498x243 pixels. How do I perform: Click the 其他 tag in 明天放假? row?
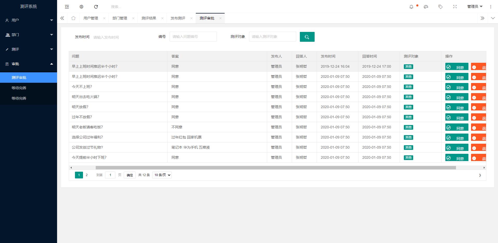coord(409,107)
